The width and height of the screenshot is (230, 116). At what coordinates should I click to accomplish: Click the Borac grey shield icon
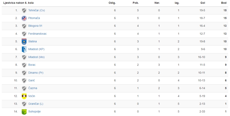(x=24, y=65)
